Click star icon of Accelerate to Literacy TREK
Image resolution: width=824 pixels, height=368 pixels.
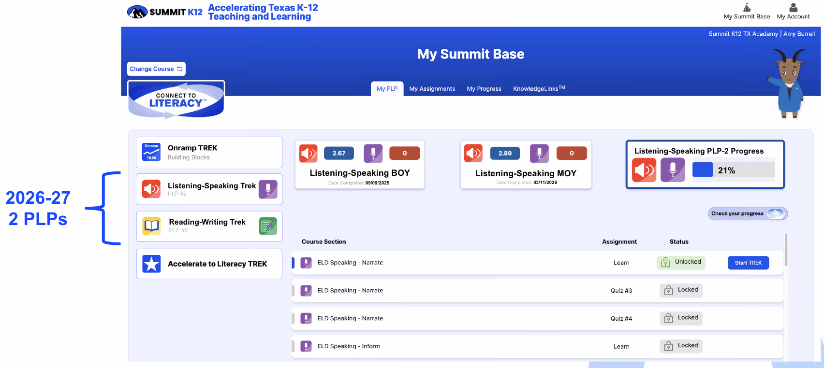coord(151,264)
